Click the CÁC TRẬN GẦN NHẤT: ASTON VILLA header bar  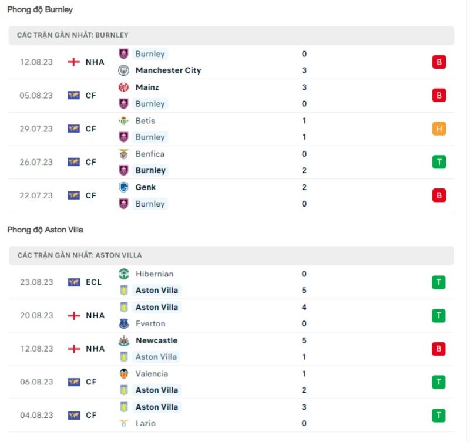point(235,255)
